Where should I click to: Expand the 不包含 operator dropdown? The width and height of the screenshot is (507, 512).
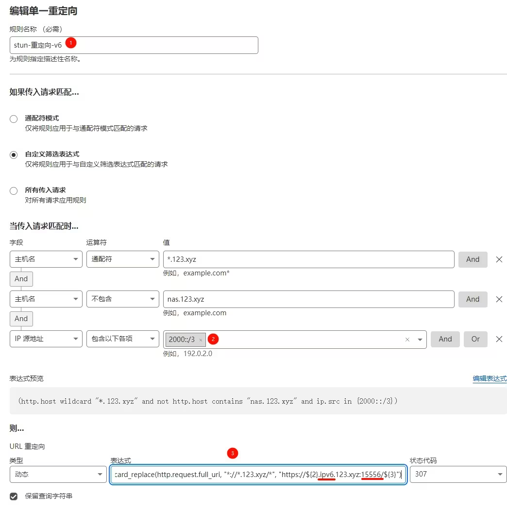[x=122, y=299]
